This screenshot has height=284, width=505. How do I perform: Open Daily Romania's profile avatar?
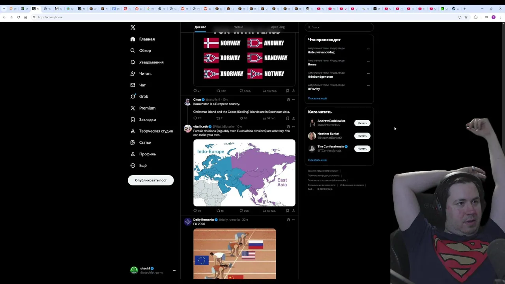188,222
